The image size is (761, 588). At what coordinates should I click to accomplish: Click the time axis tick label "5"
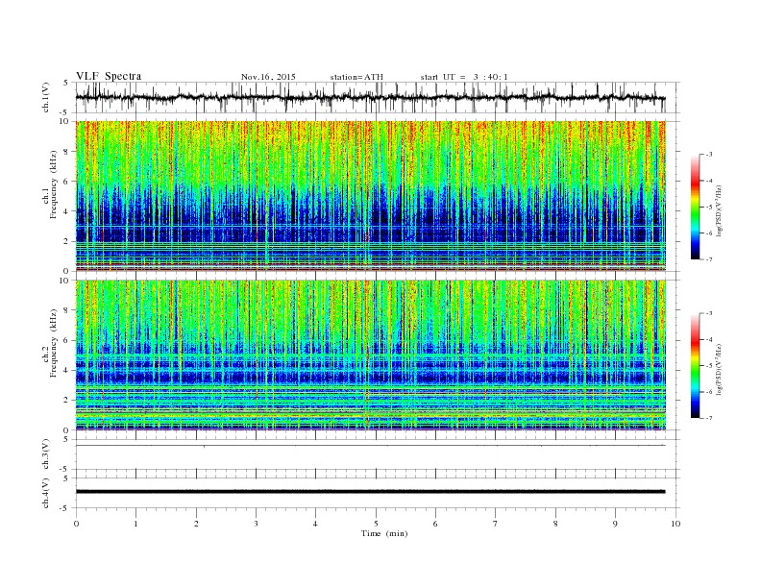click(376, 524)
